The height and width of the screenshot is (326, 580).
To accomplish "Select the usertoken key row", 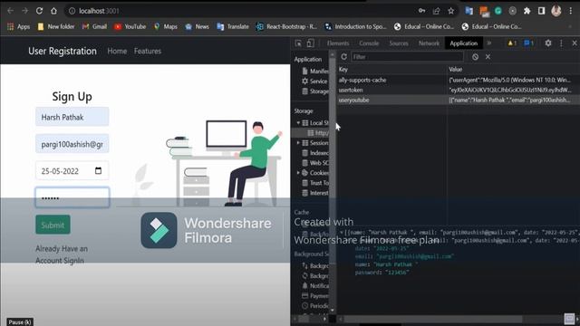I will pyautogui.click(x=458, y=90).
